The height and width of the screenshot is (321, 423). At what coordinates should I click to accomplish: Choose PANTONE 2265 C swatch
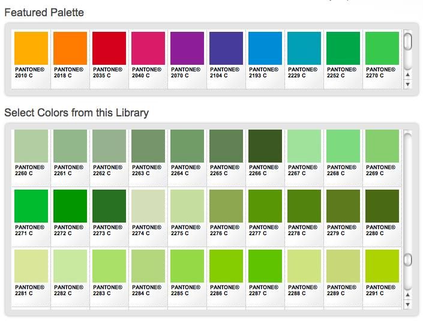226,146
